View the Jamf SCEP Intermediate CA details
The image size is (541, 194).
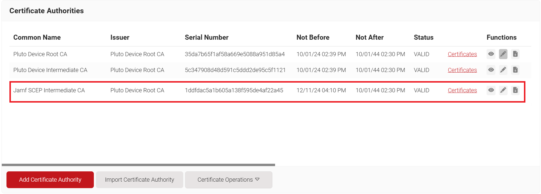pos(491,90)
